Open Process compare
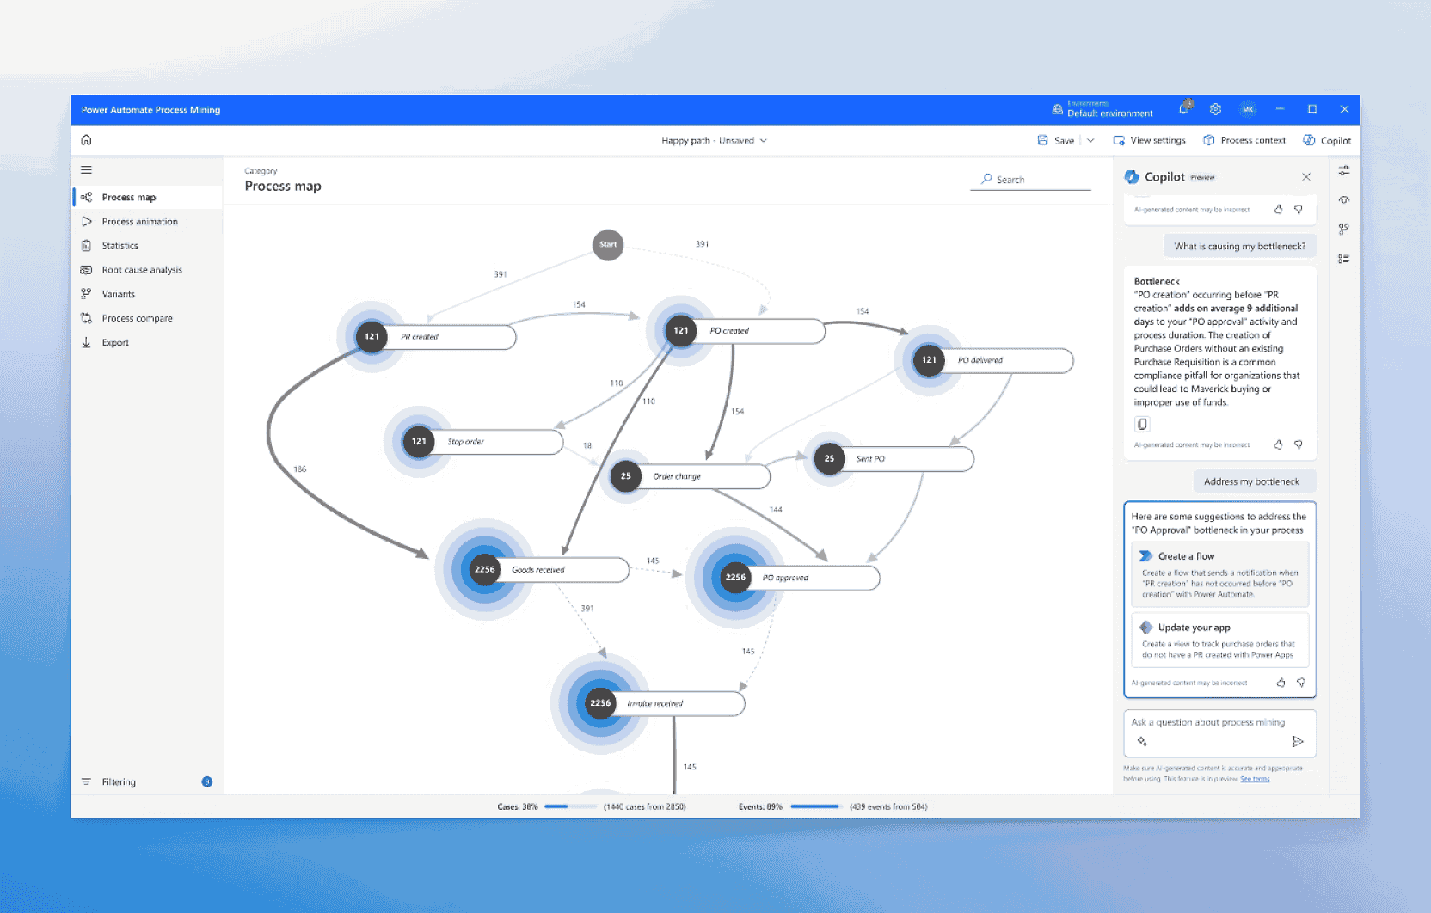 pos(136,317)
